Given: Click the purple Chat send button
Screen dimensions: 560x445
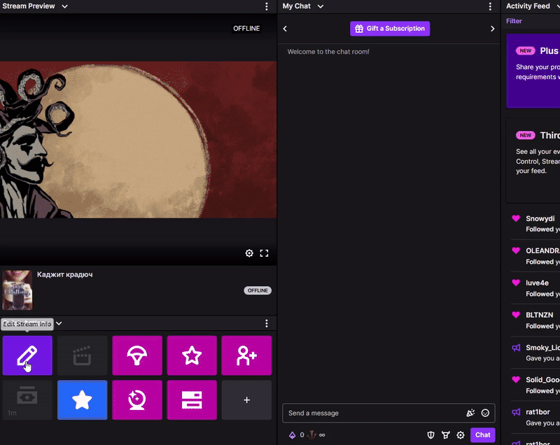Looking at the screenshot, I should coord(482,435).
